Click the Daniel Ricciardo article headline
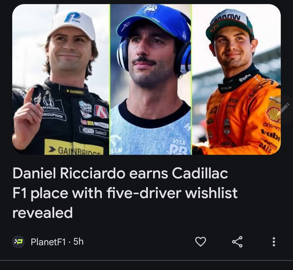This screenshot has width=293, height=270. point(125,193)
